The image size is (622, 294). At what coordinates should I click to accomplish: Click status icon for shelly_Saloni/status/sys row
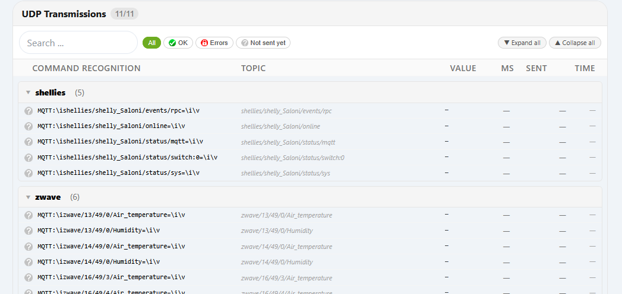pyautogui.click(x=29, y=173)
